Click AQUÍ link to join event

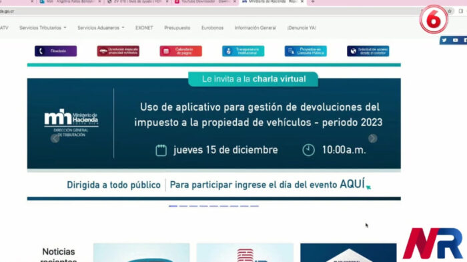click(352, 184)
